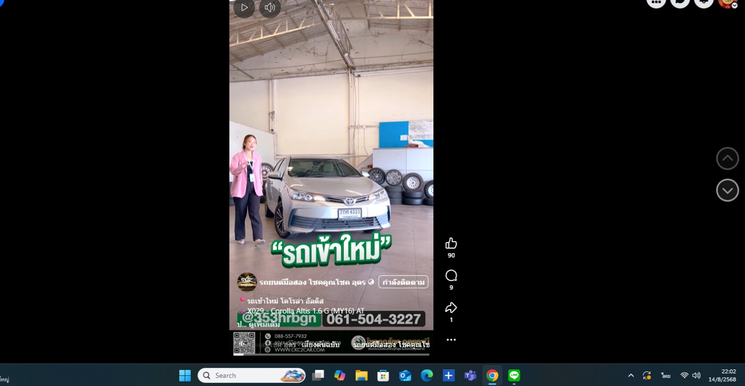Open File Explorer from the taskbar

pos(361,375)
